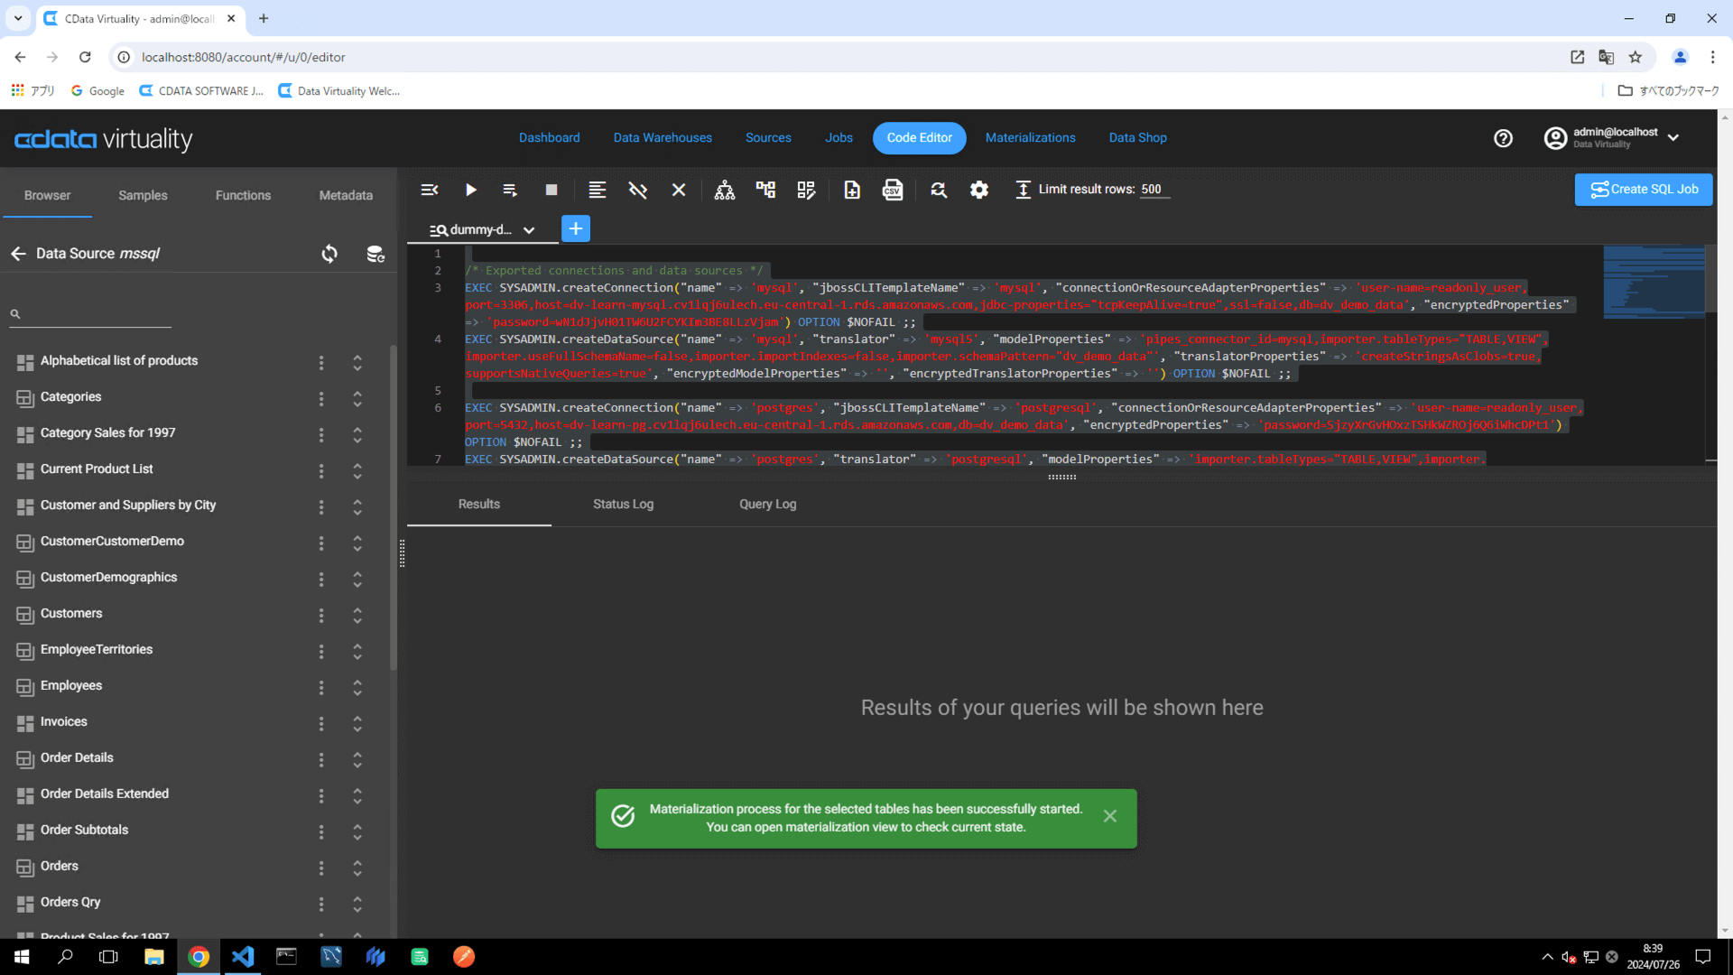Image resolution: width=1733 pixels, height=975 pixels.
Task: Open editor settings gear icon
Action: (978, 190)
